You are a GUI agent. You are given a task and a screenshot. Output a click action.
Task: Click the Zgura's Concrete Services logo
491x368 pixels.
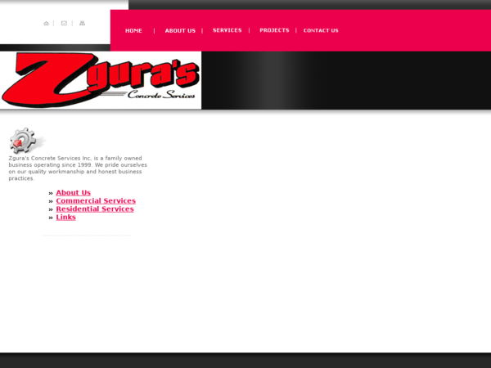[101, 80]
